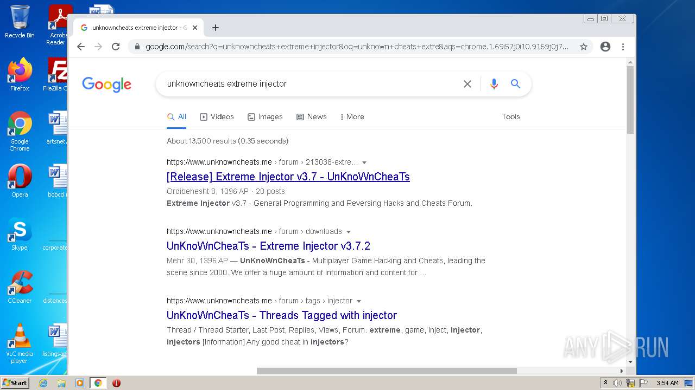Bookmark this page with the star icon
The image size is (695, 390).
[x=584, y=47]
